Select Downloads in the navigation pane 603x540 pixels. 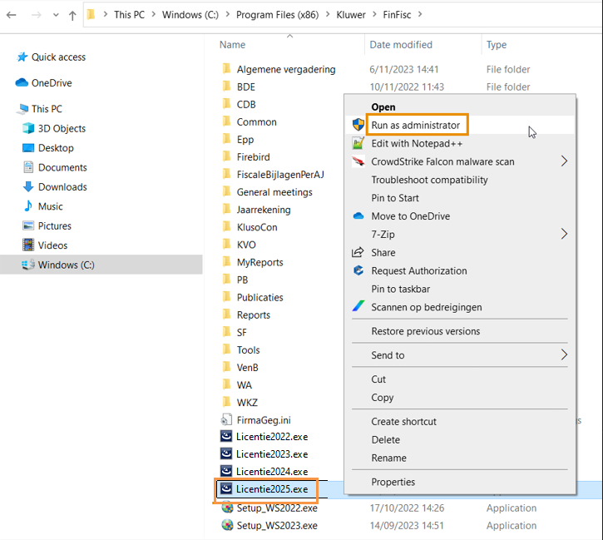62,187
